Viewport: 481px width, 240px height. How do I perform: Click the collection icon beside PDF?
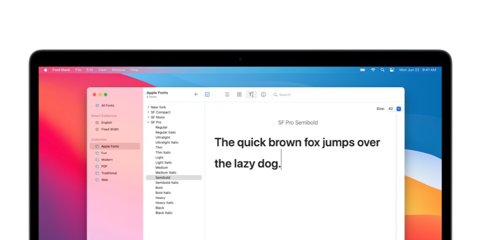[97, 166]
